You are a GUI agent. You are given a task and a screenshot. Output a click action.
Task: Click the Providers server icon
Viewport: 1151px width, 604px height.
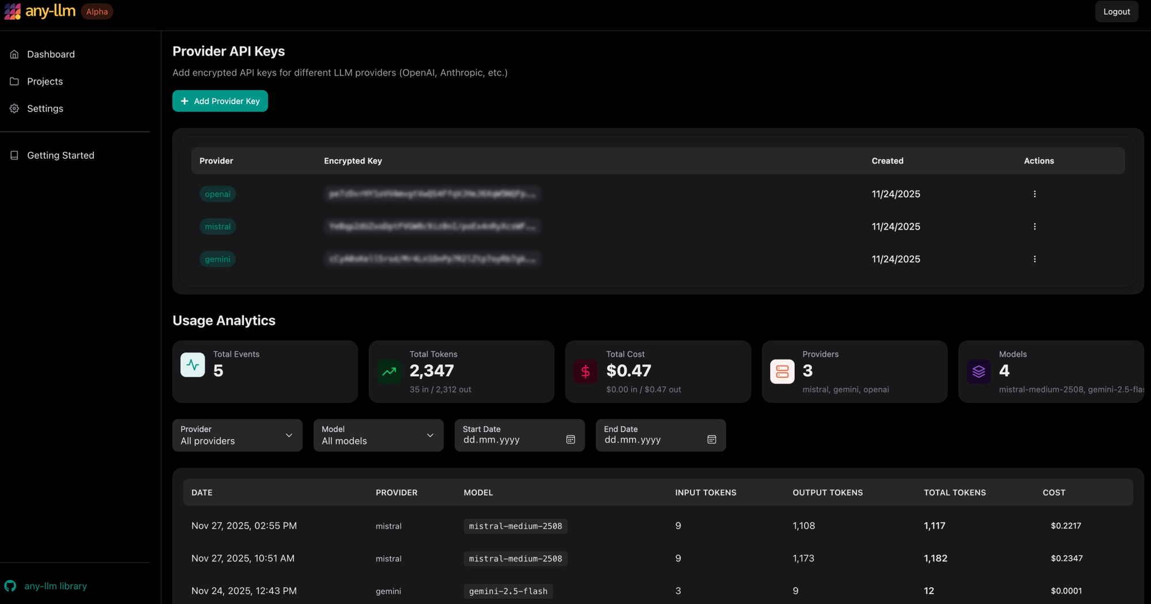pos(782,372)
